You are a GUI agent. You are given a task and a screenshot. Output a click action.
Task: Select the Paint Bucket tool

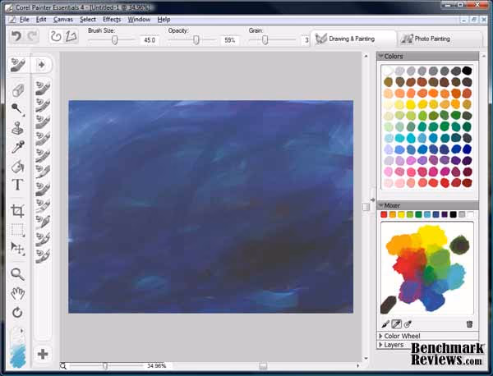18,166
